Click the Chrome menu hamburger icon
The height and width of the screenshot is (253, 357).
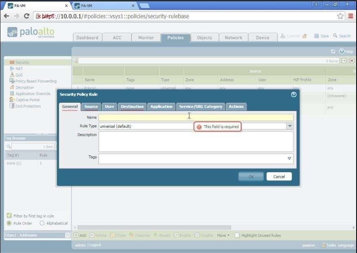[350, 16]
